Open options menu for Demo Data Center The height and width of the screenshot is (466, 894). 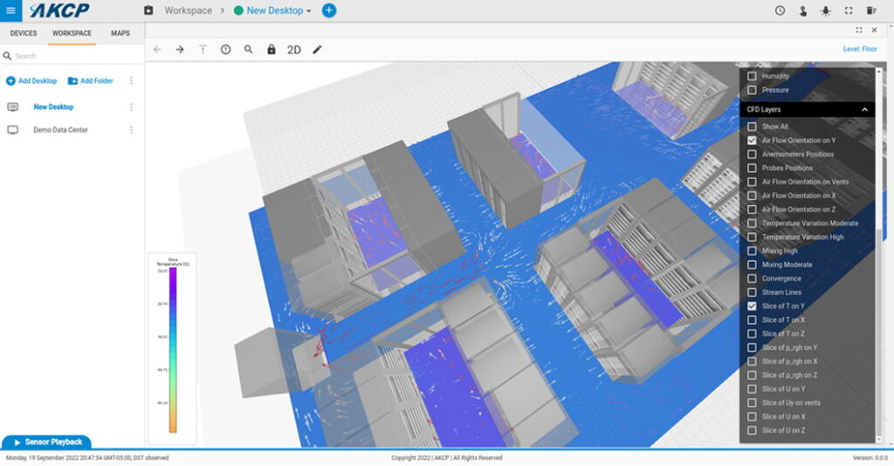click(132, 130)
